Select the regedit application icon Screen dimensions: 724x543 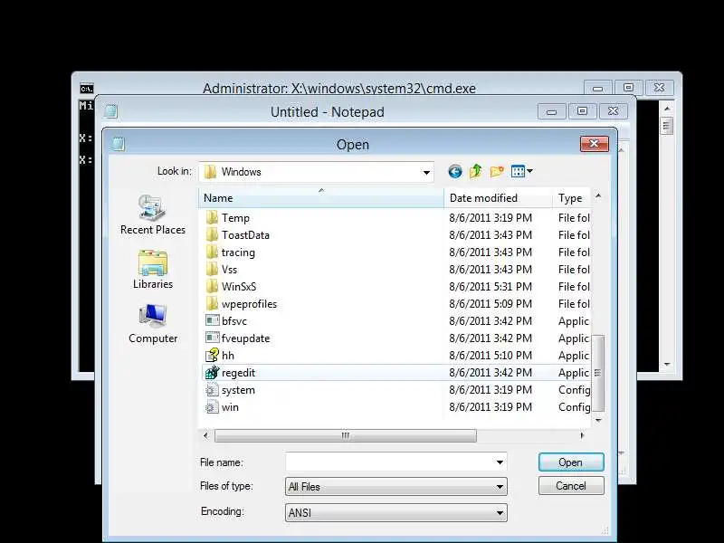coord(212,372)
